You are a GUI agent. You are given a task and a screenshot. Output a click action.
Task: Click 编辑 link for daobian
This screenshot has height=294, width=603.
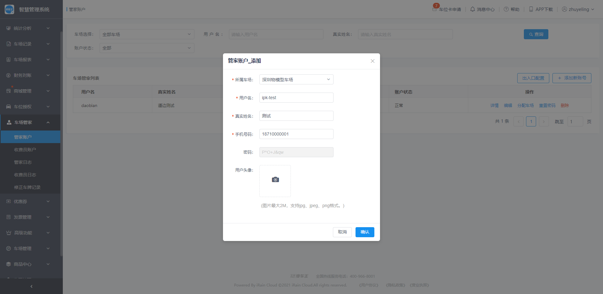[508, 105]
